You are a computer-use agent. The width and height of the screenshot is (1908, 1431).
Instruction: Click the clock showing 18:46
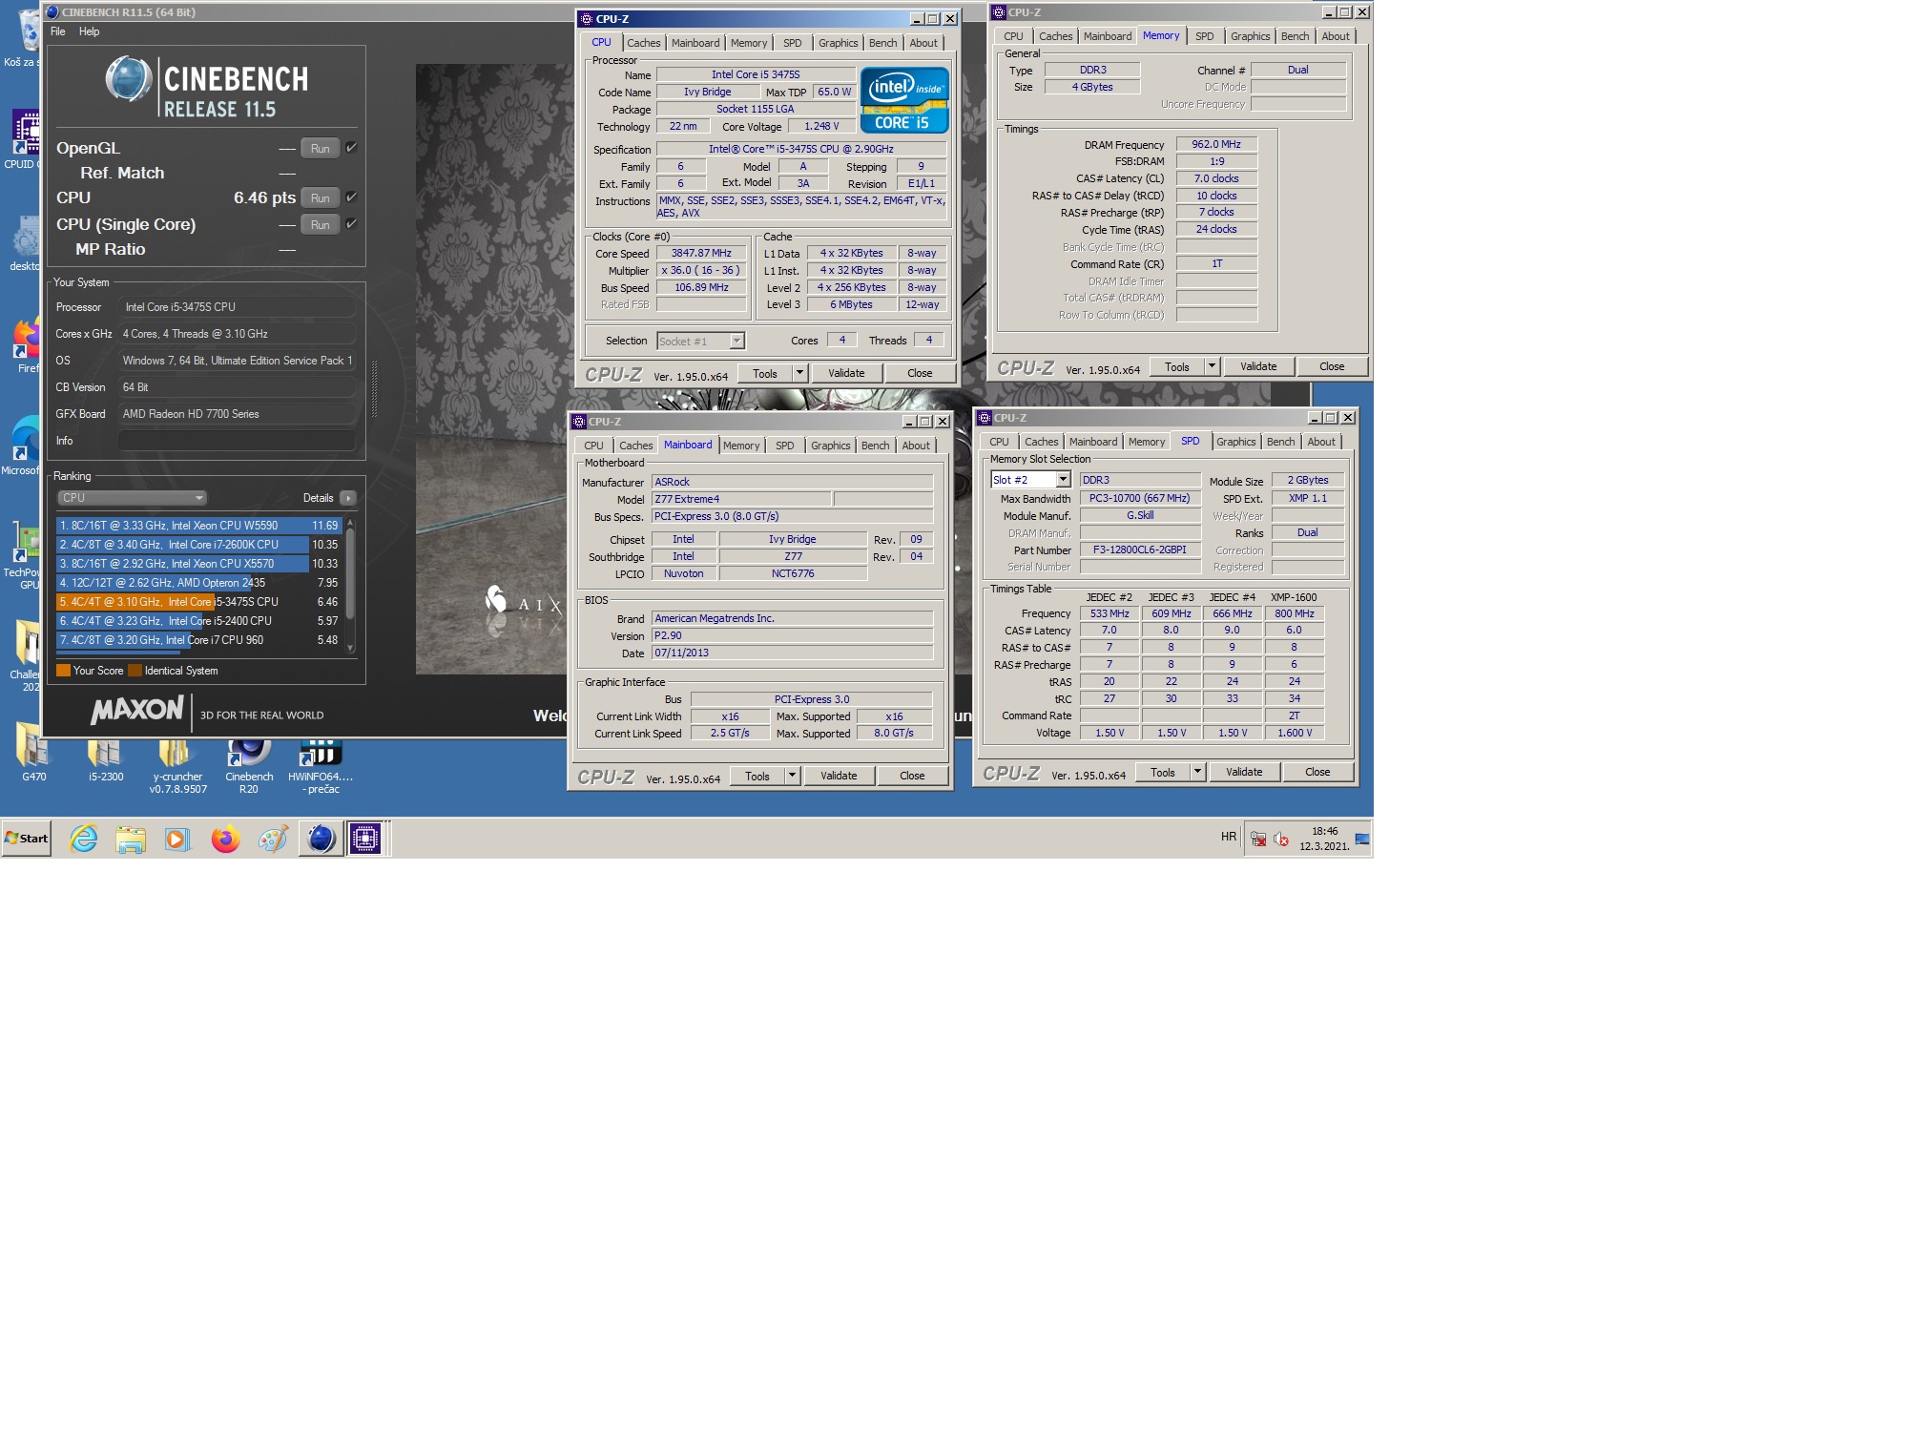tap(1324, 831)
